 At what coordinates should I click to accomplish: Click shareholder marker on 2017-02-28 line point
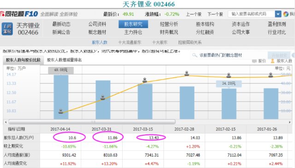click(x=187, y=73)
